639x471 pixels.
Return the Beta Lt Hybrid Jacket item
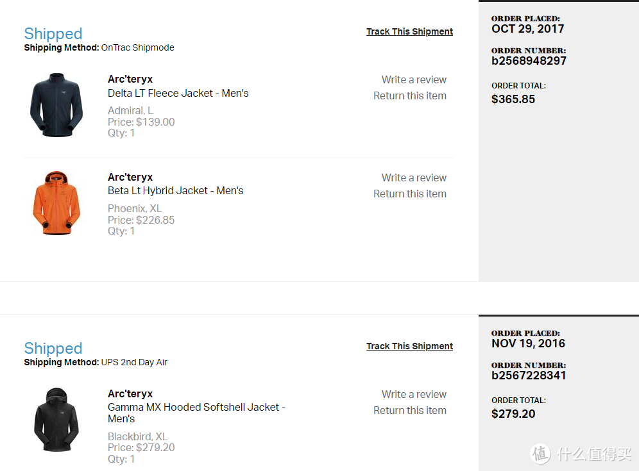409,194
